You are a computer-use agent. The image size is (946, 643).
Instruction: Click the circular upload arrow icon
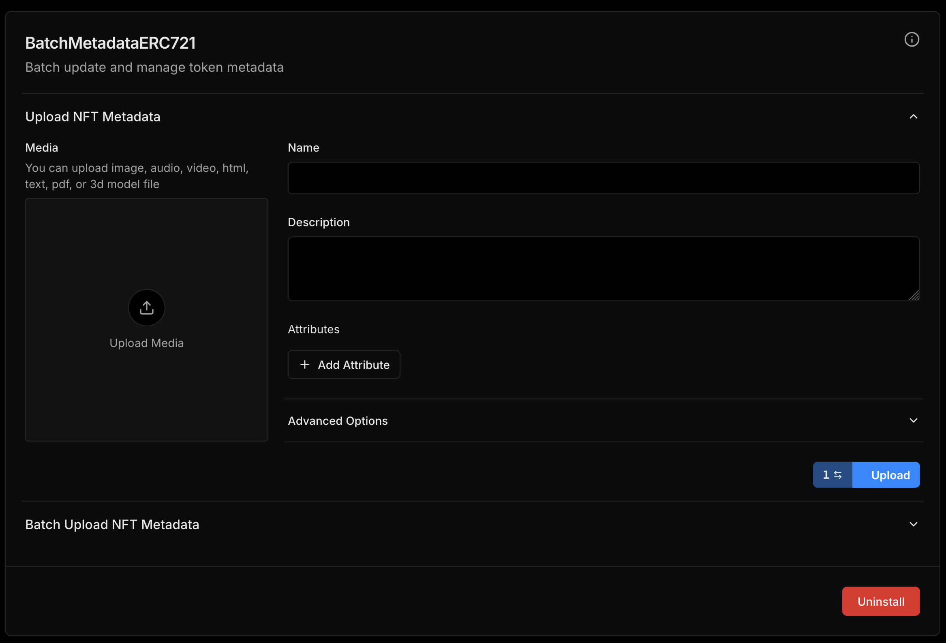147,308
